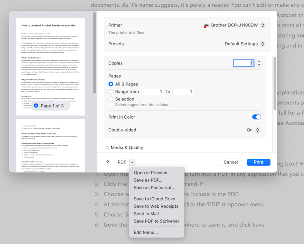Click the preview sidebar scrollbar

pyautogui.click(x=94, y=53)
